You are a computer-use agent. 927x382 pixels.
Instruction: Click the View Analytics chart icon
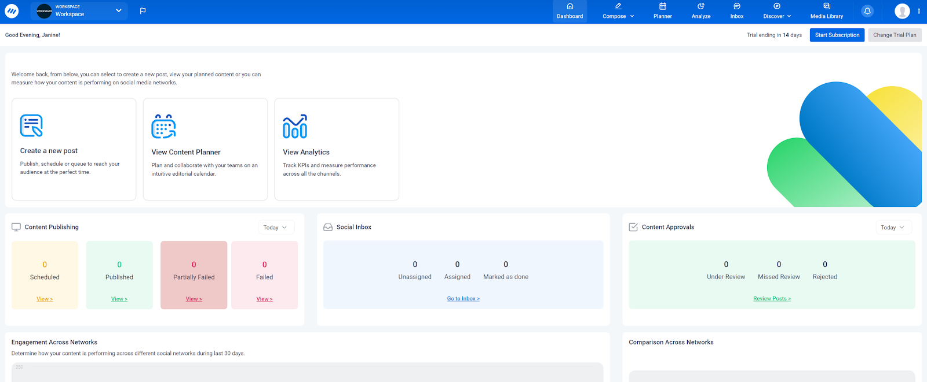pos(295,127)
